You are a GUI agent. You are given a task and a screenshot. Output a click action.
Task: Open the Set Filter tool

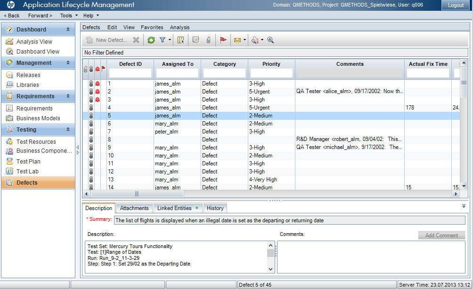point(162,40)
